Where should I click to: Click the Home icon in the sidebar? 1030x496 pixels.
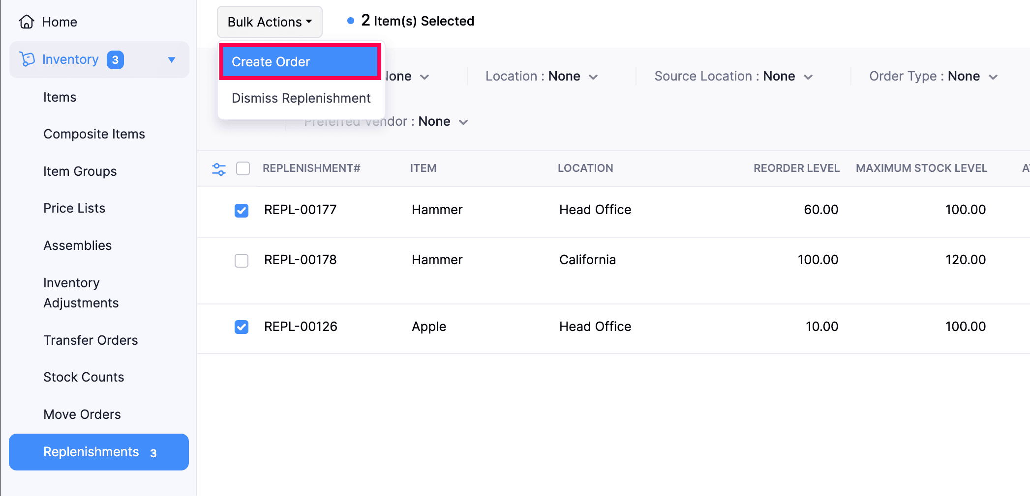27,22
